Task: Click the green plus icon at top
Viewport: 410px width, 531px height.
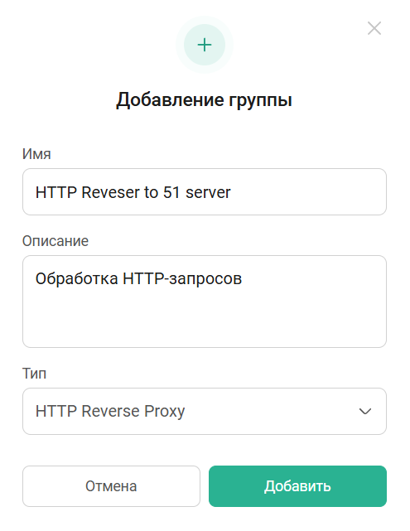Action: 205,45
